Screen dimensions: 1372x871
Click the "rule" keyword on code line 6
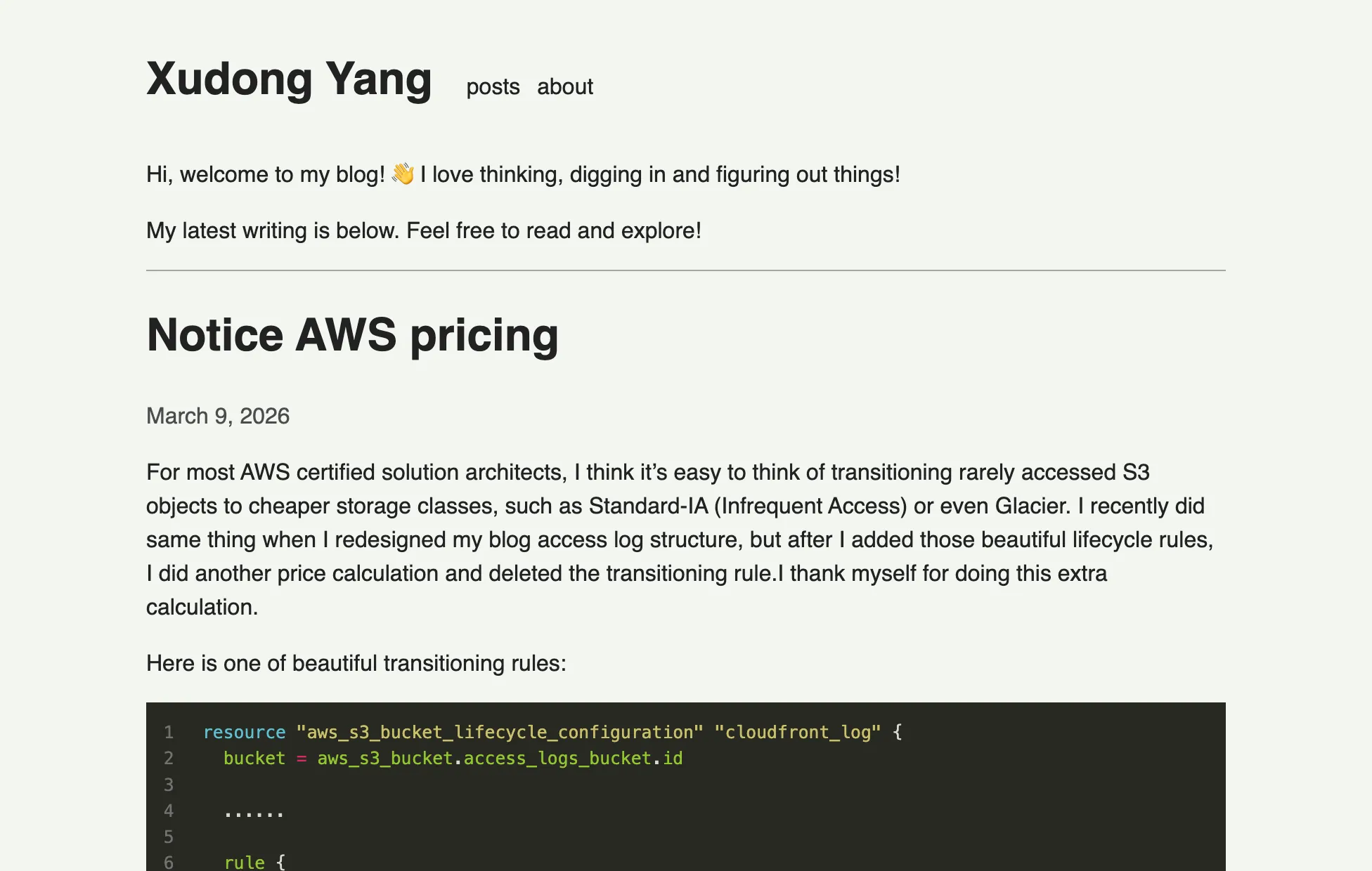tap(244, 863)
